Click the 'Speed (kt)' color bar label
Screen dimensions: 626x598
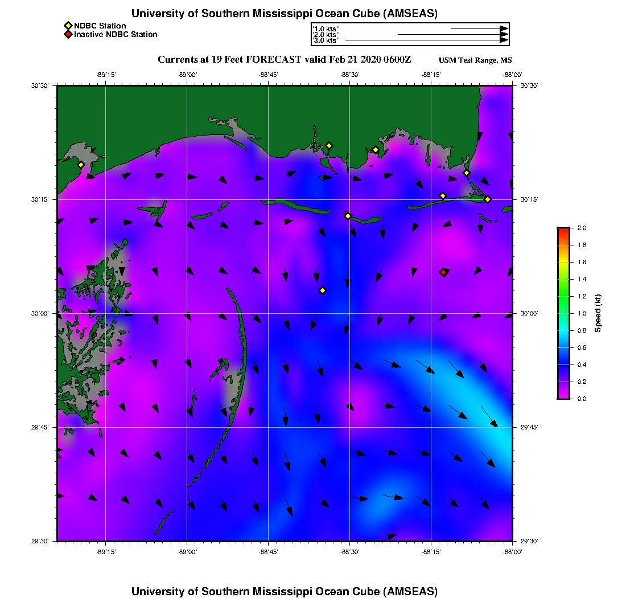(598, 313)
